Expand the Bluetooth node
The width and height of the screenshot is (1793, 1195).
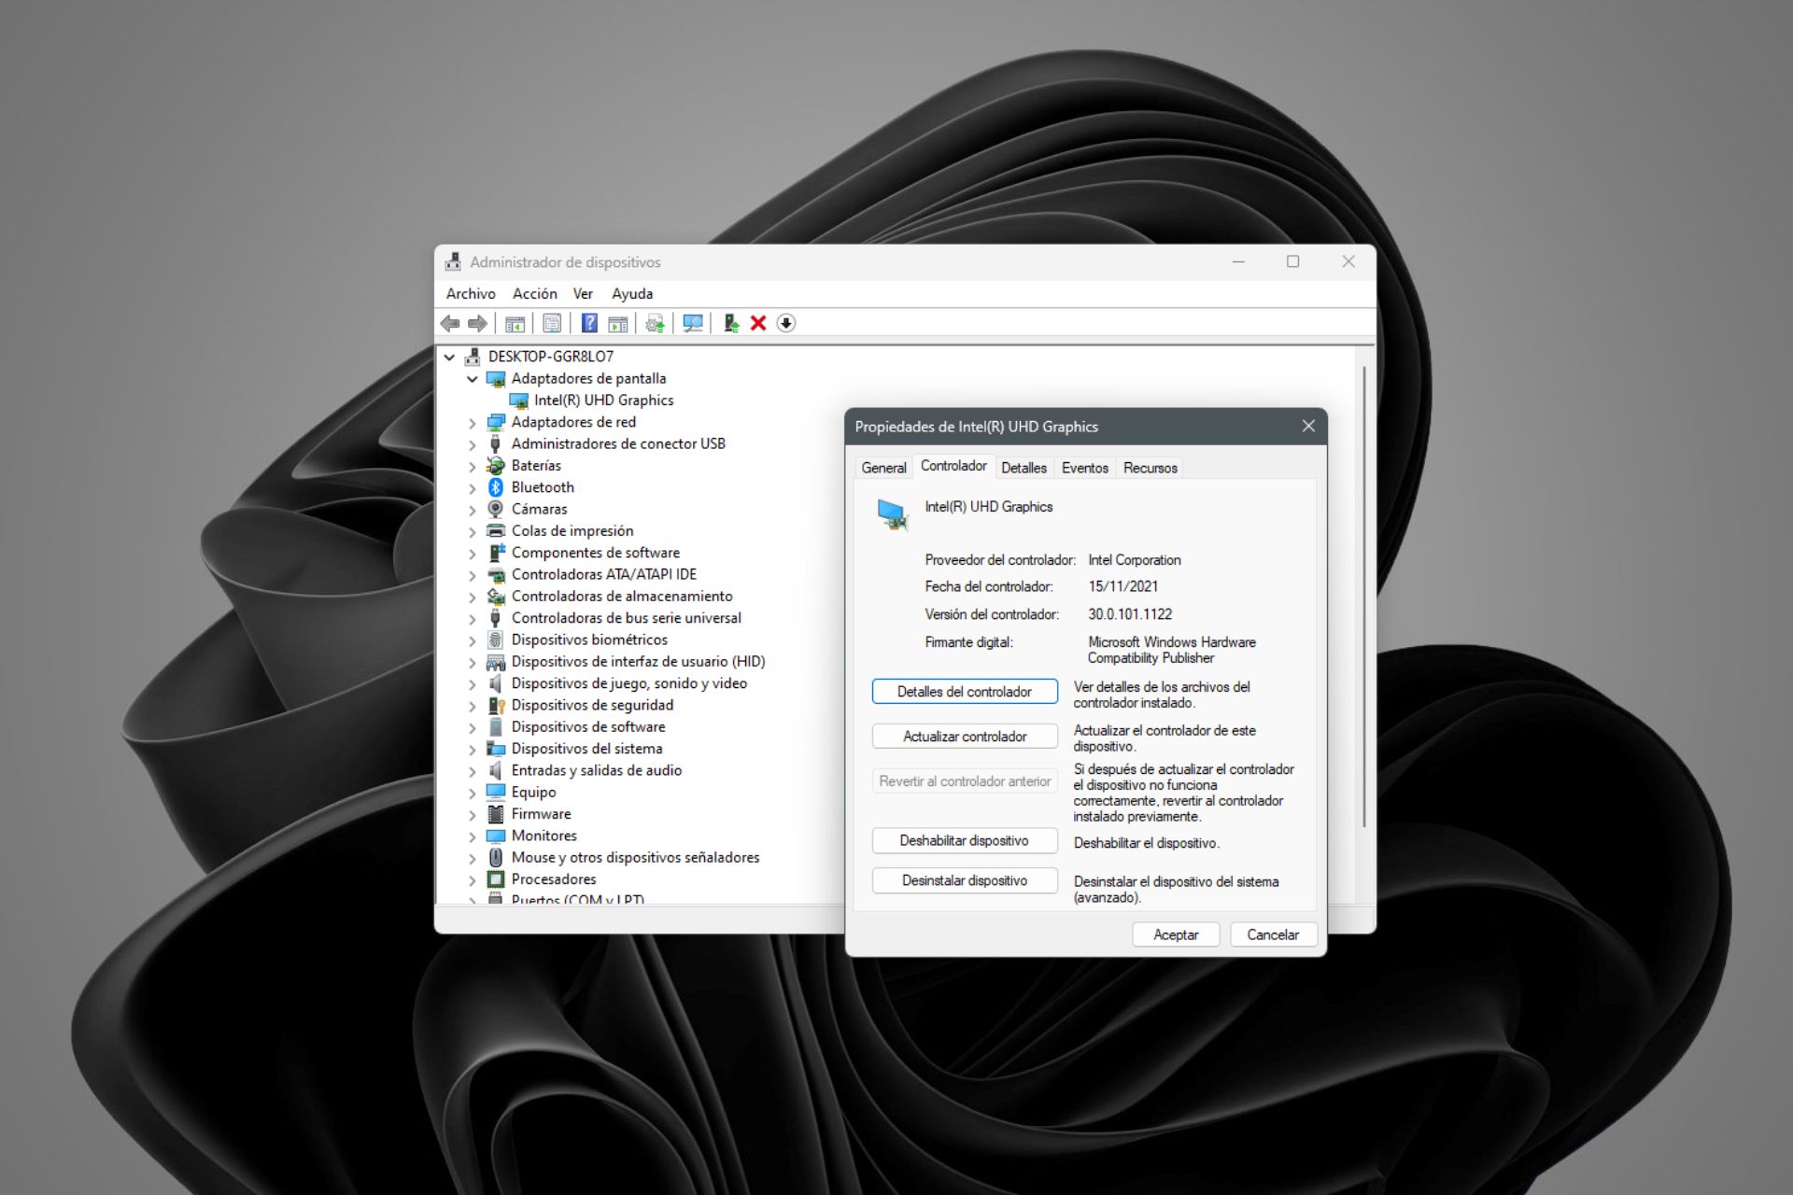coord(473,488)
